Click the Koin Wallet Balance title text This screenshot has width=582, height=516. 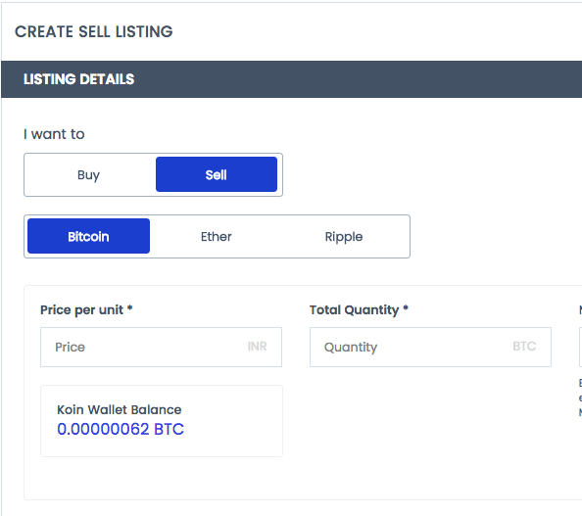(x=120, y=409)
